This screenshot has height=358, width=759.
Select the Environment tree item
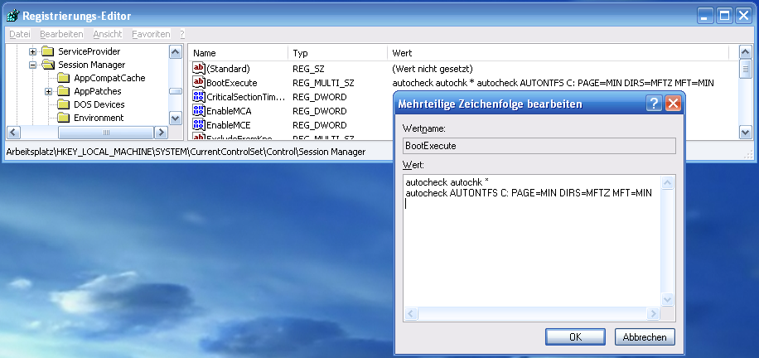pyautogui.click(x=99, y=118)
